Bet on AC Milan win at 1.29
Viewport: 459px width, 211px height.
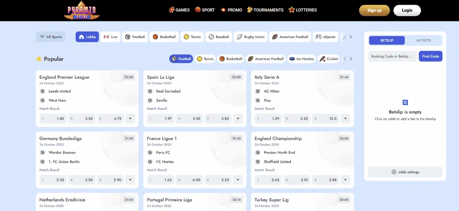(268, 119)
